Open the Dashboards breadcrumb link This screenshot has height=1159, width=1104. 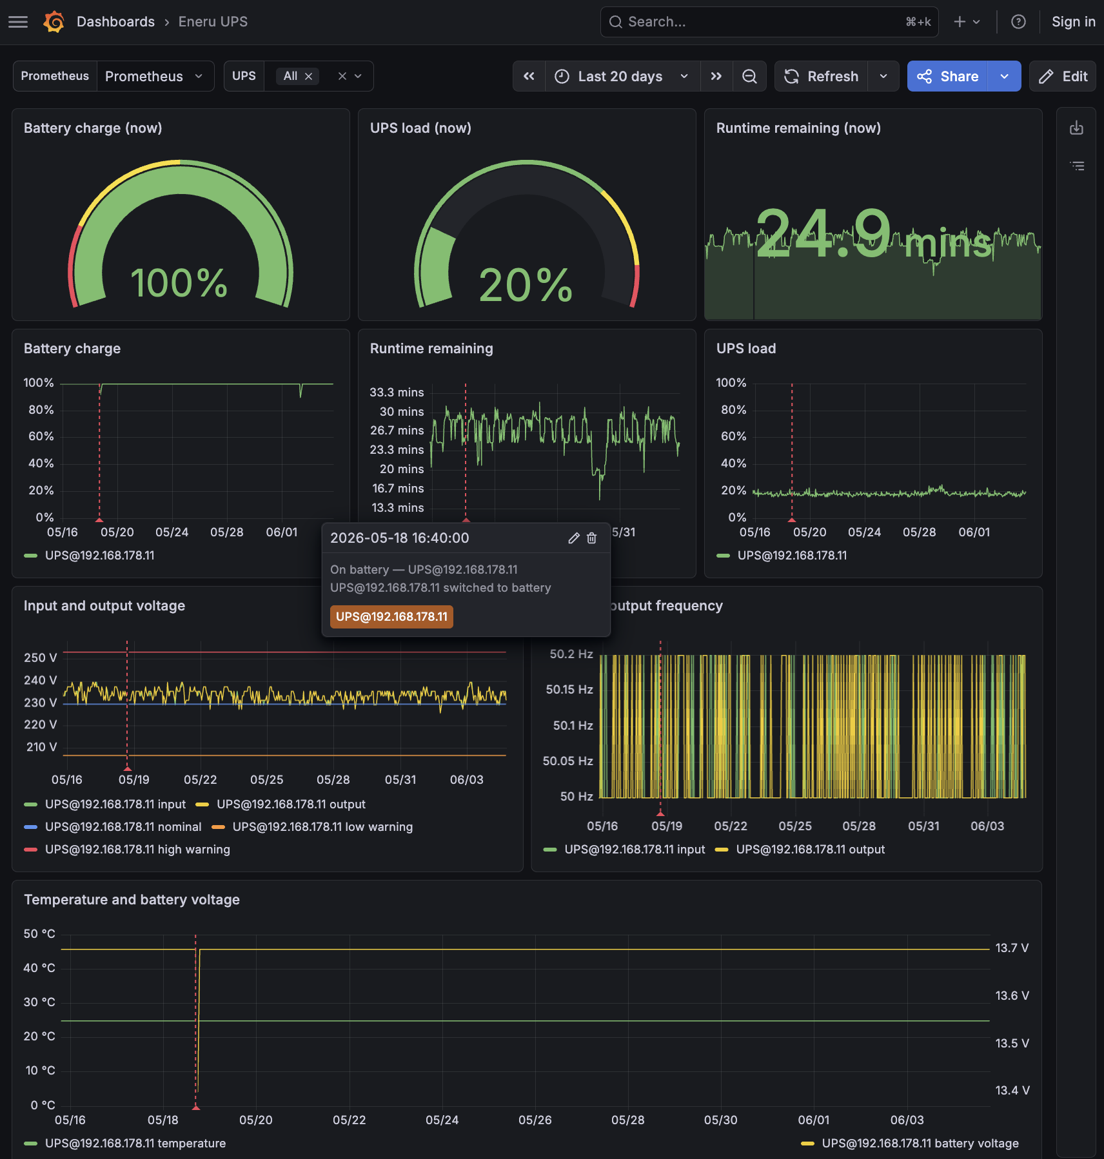115,22
